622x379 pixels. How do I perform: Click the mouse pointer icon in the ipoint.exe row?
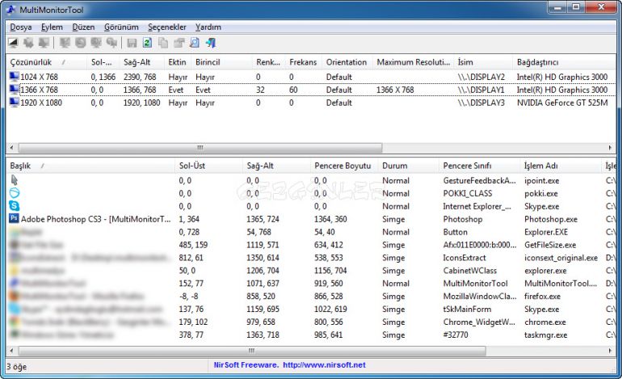tap(15, 180)
